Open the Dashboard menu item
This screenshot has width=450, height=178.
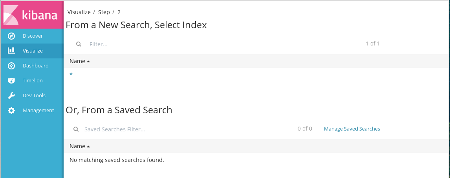click(36, 65)
